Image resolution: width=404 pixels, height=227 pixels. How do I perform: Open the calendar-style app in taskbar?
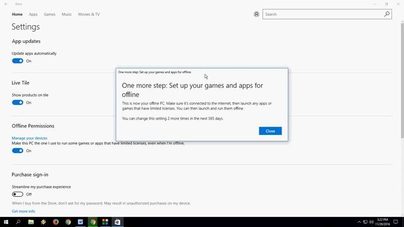tap(80, 222)
